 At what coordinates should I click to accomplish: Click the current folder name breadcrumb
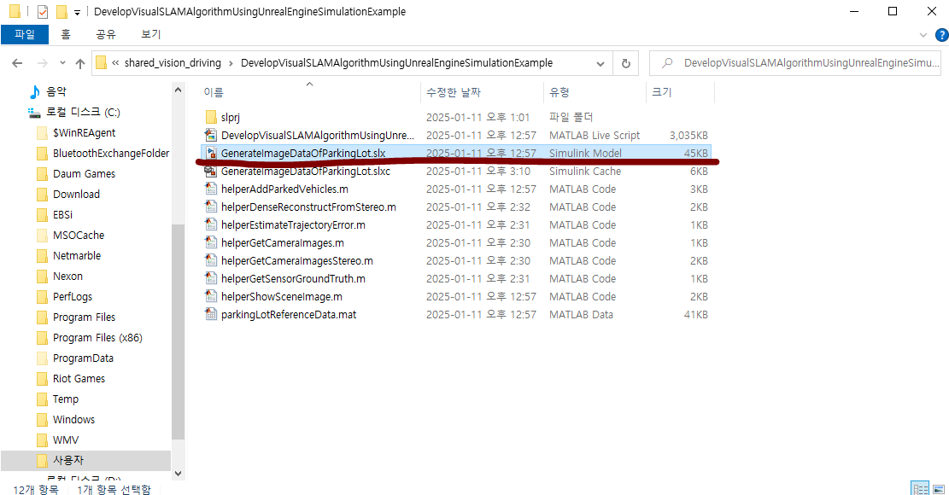396,63
